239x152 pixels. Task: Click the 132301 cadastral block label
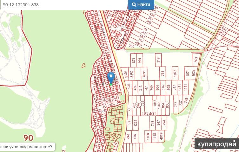[x=108, y=100]
